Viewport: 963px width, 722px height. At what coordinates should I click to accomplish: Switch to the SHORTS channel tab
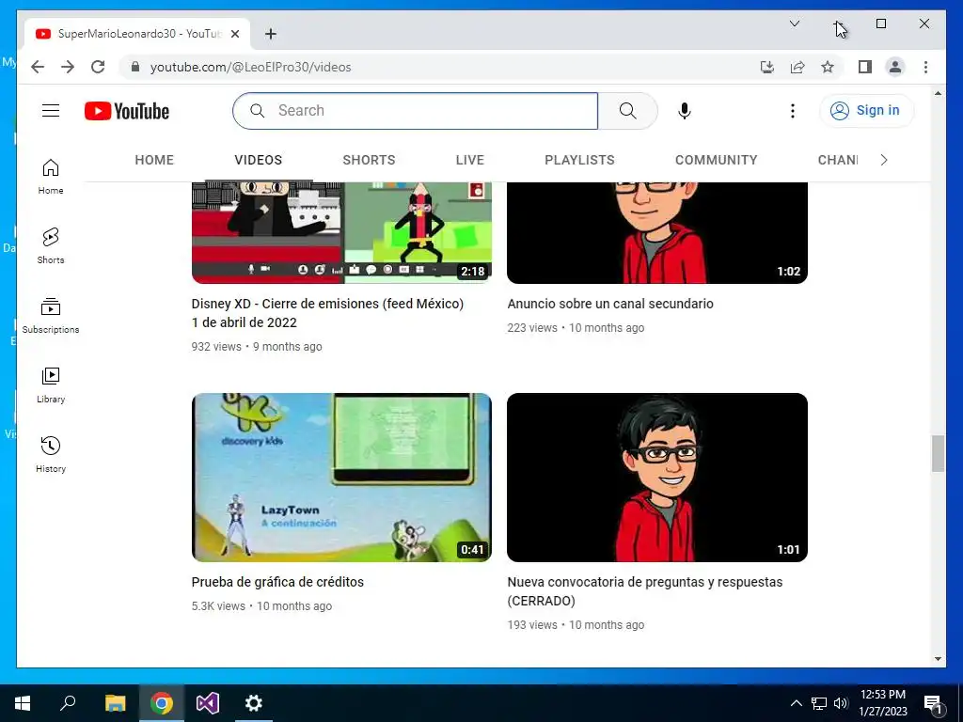click(x=369, y=160)
